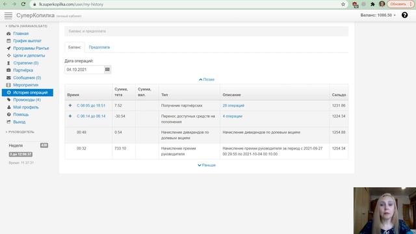Click the Стратегии chess icon
416x234 pixels.
pos(8,63)
